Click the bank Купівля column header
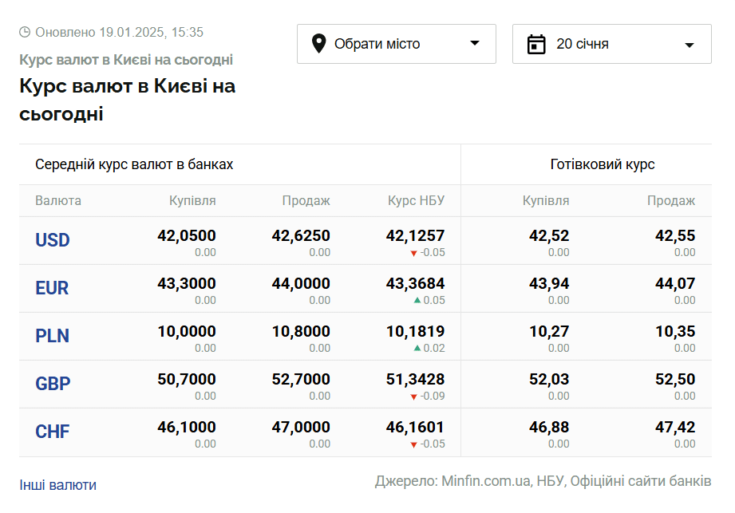The height and width of the screenshot is (513, 735). tap(192, 200)
